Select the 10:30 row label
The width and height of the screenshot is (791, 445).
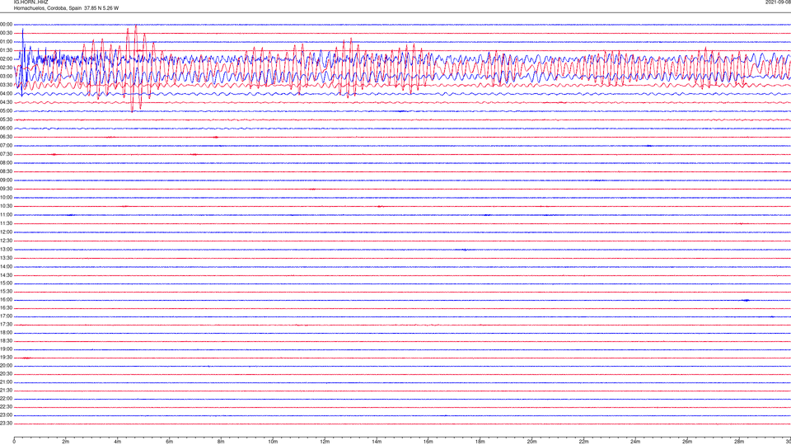coord(6,206)
